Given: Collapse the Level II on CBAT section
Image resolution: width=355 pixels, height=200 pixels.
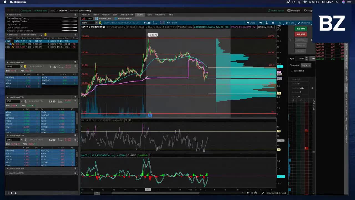Looking at the screenshot, I should click(x=7, y=62).
